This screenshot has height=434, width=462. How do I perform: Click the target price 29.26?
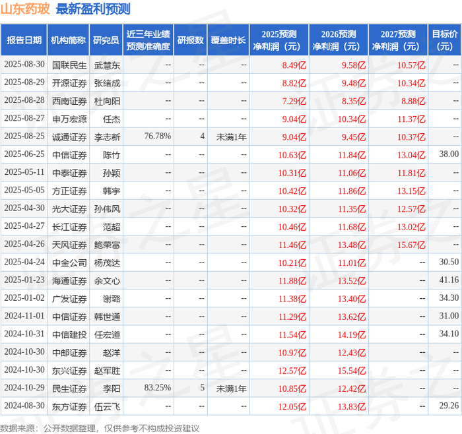tap(449, 406)
